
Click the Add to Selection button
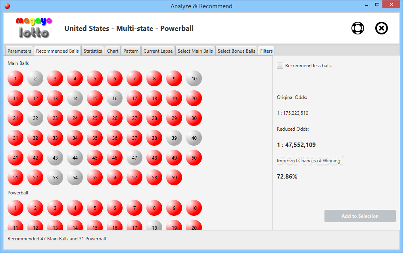[x=360, y=216]
